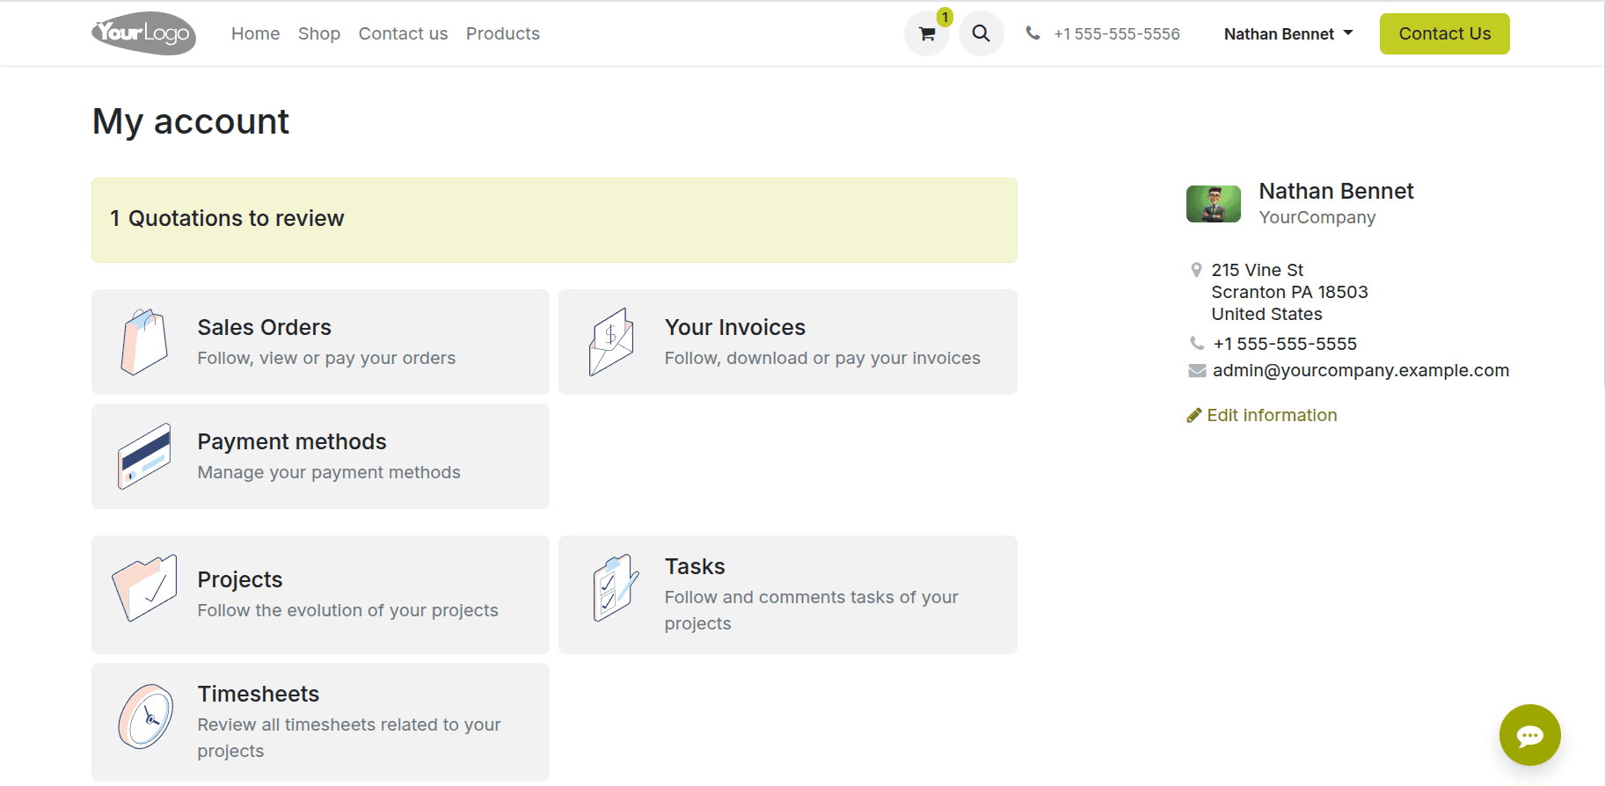Image resolution: width=1605 pixels, height=786 pixels.
Task: Go to the Home menu item
Action: [255, 34]
